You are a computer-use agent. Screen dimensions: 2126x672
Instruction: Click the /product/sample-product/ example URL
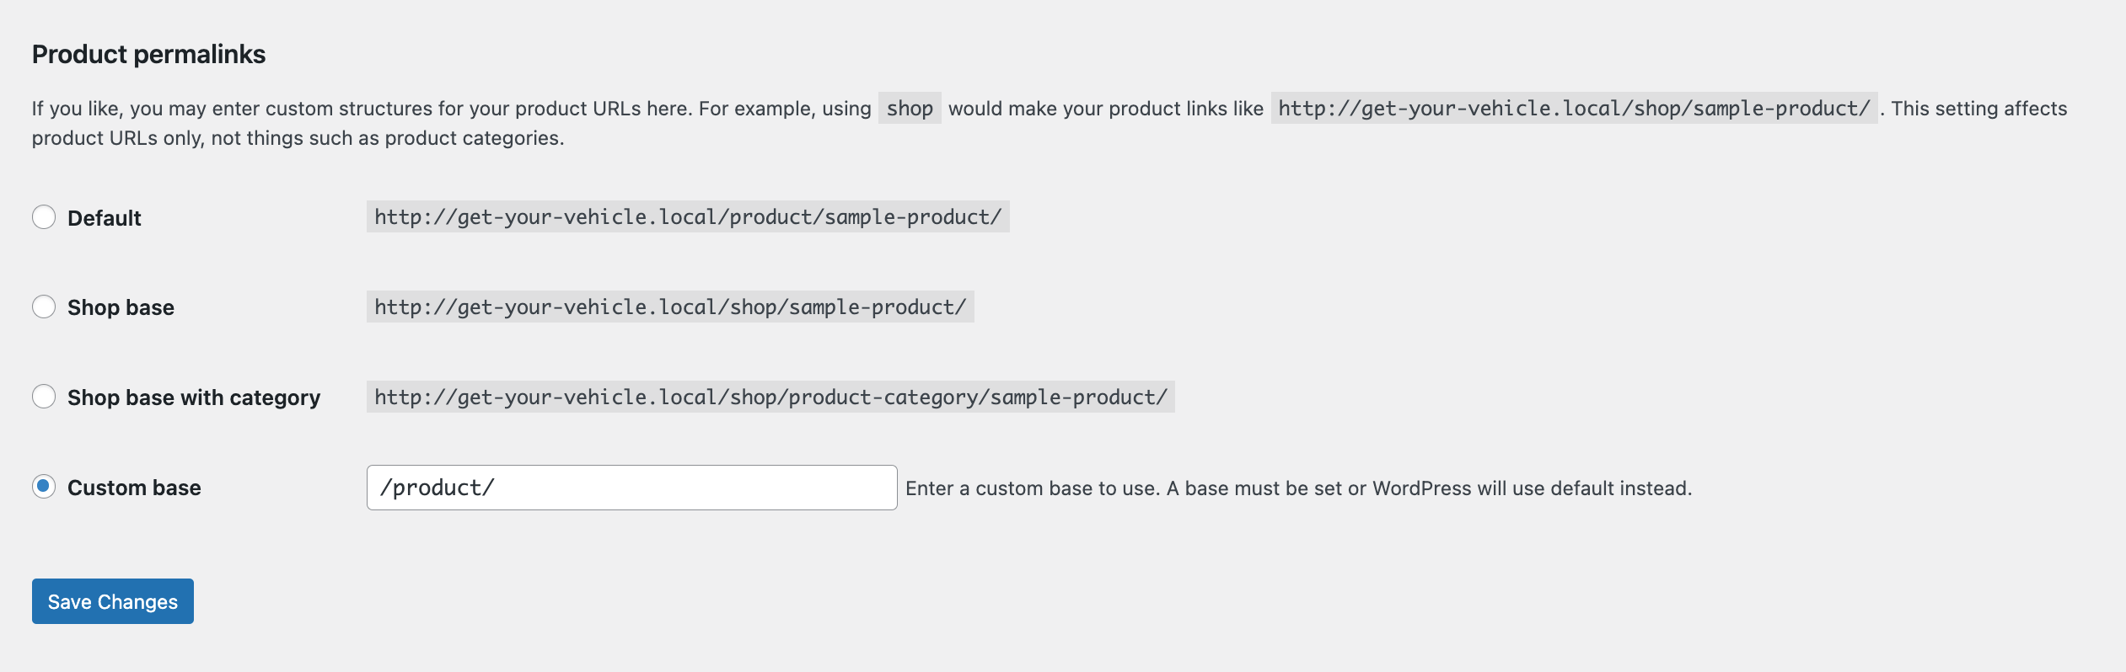click(688, 217)
